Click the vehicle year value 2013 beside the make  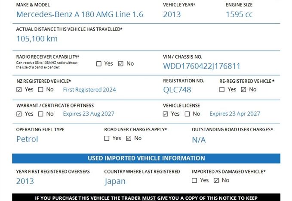pyautogui.click(x=172, y=15)
